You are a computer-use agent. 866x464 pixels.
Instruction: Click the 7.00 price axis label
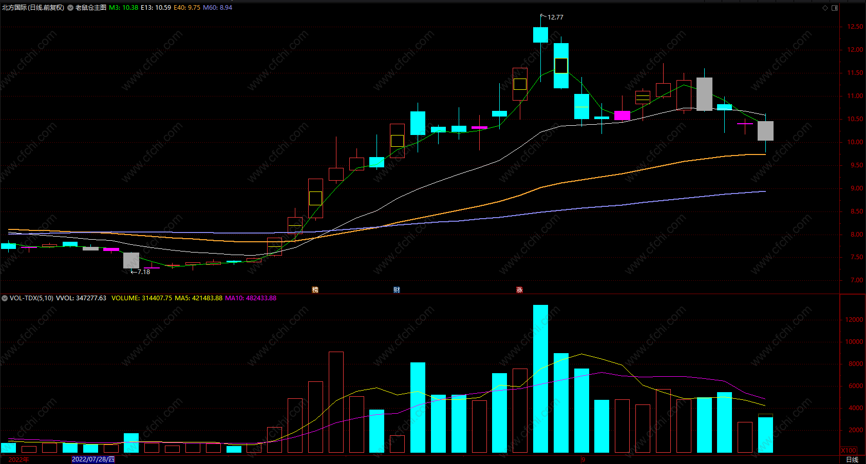pyautogui.click(x=857, y=280)
